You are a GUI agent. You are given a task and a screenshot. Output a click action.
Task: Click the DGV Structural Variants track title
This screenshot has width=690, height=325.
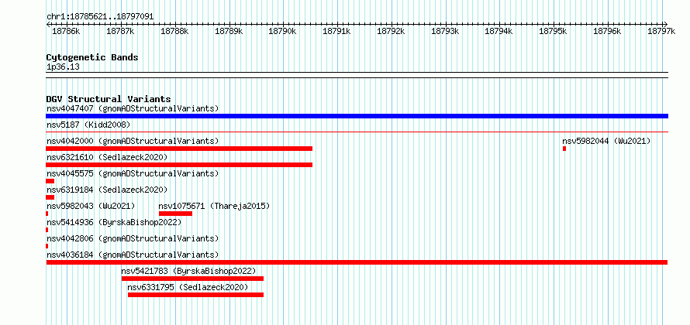point(109,99)
